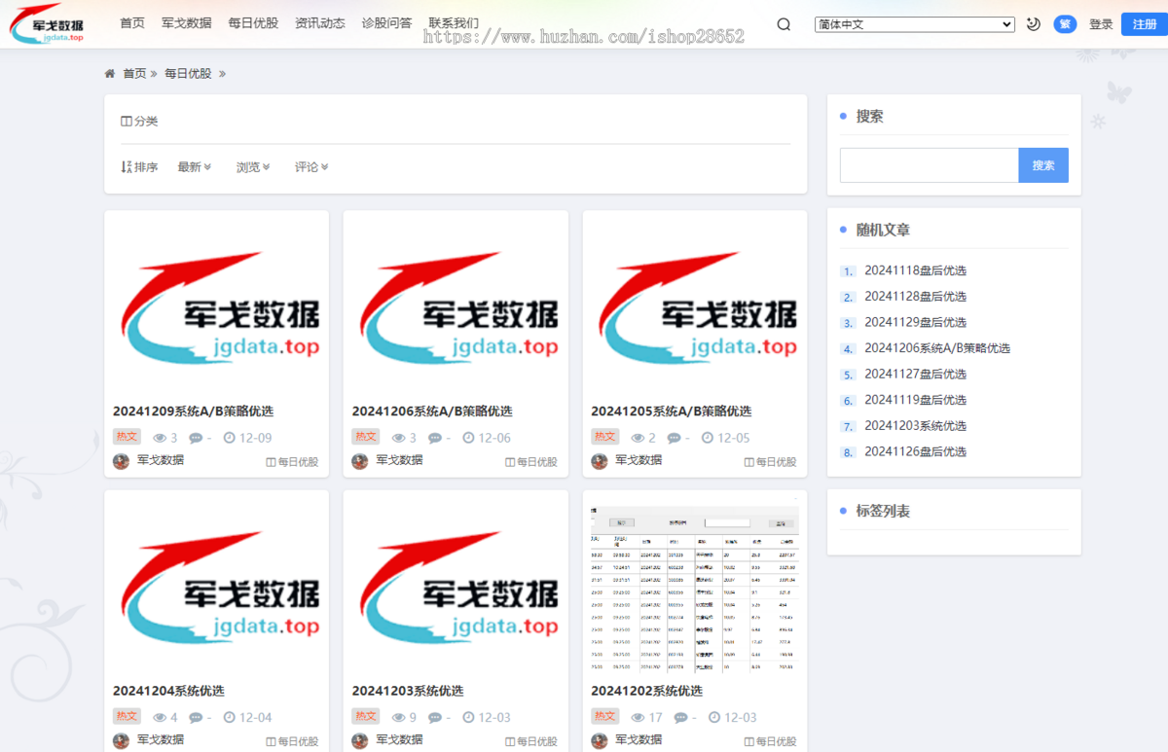Screen dimensions: 1168x752
Task: Open random article 20241118盘后优选
Action: click(915, 270)
